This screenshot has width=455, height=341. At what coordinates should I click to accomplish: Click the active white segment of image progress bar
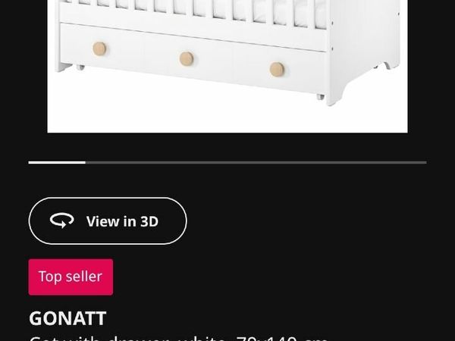[x=57, y=162]
